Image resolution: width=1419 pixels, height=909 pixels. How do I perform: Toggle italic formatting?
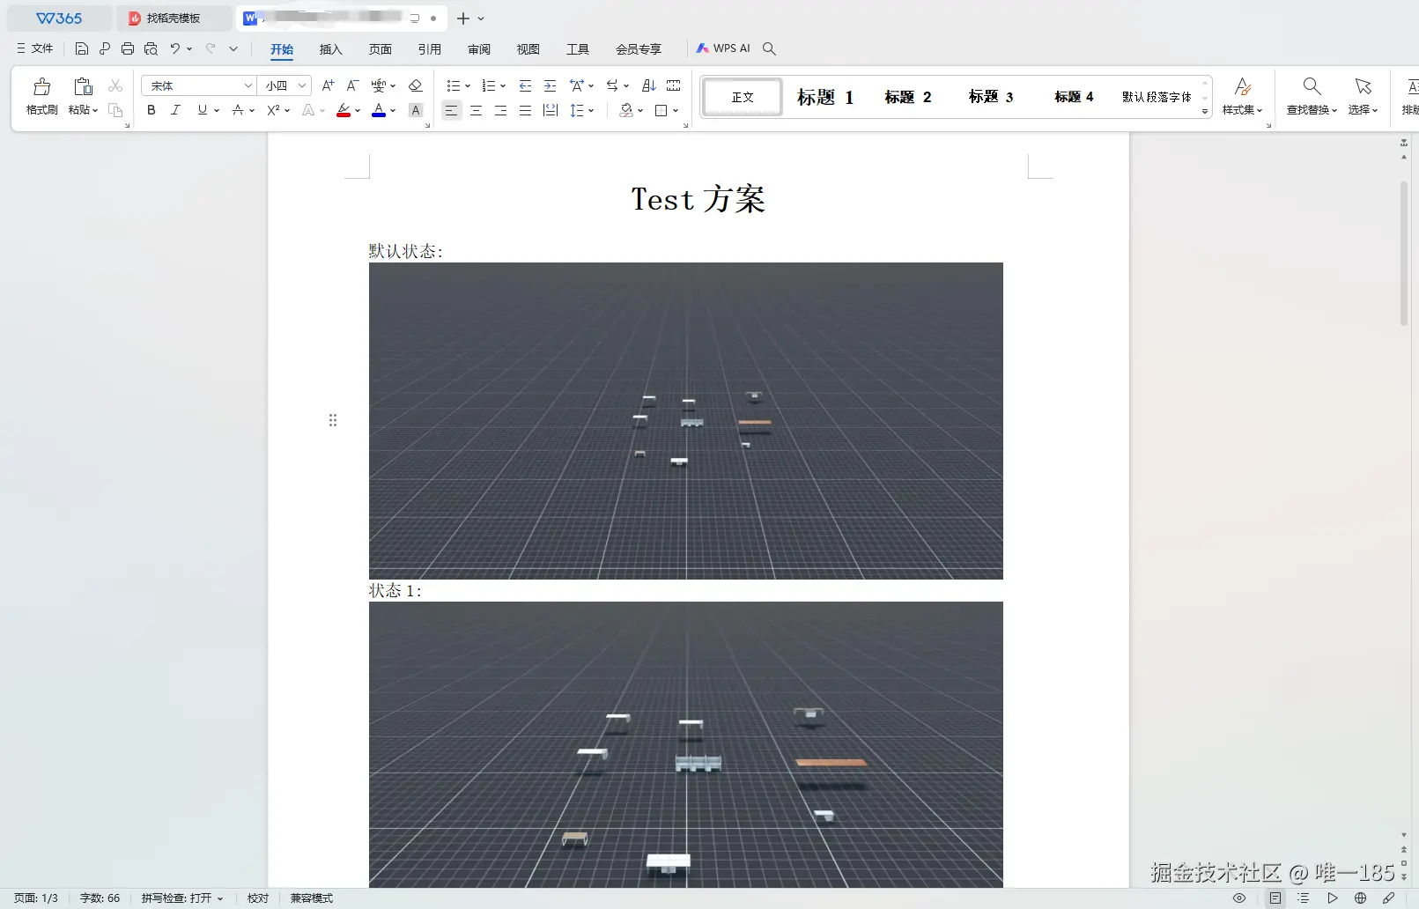[175, 110]
